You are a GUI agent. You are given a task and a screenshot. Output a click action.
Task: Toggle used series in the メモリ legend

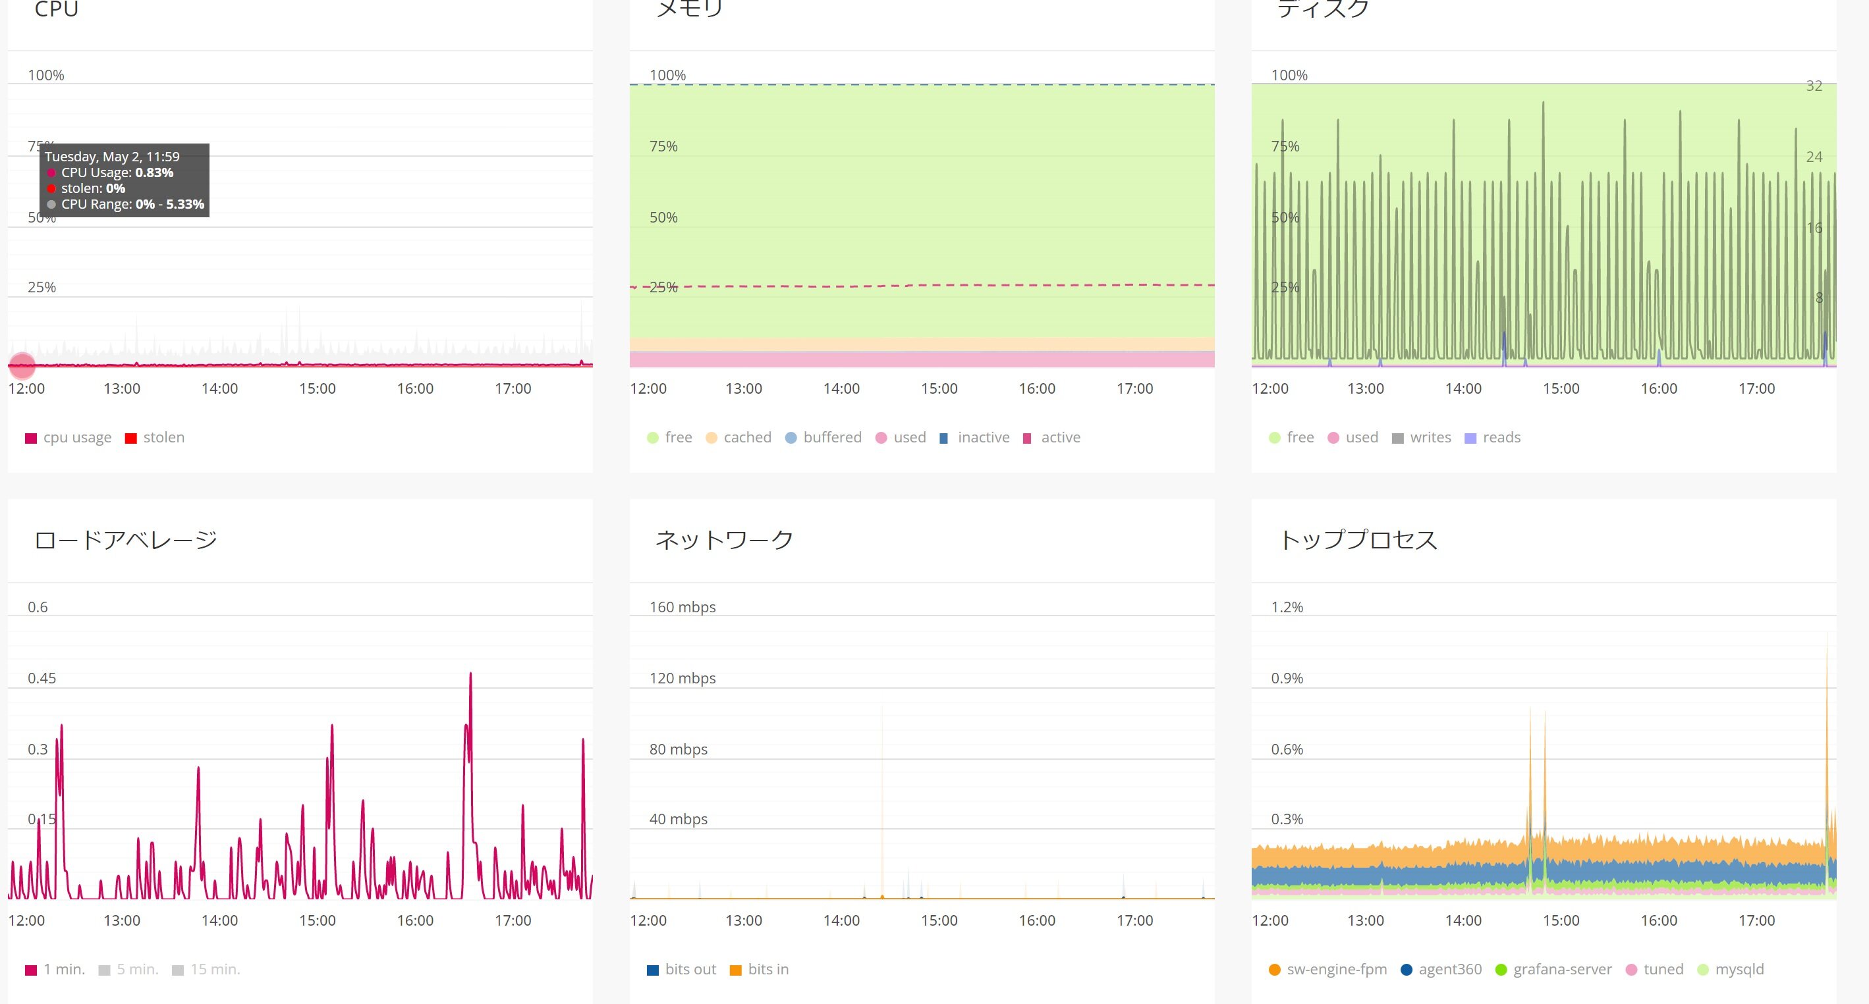(x=901, y=438)
